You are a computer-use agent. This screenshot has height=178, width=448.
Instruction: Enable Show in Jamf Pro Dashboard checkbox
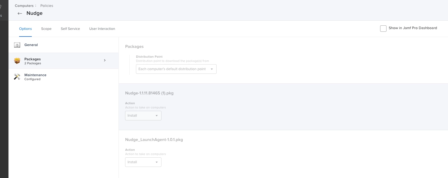pyautogui.click(x=383, y=29)
